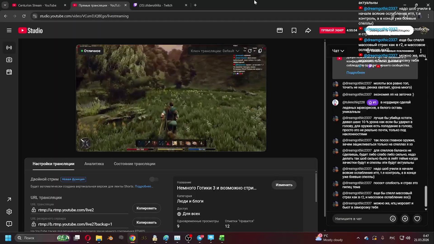Close the Twitch browser tab

click(186, 5)
